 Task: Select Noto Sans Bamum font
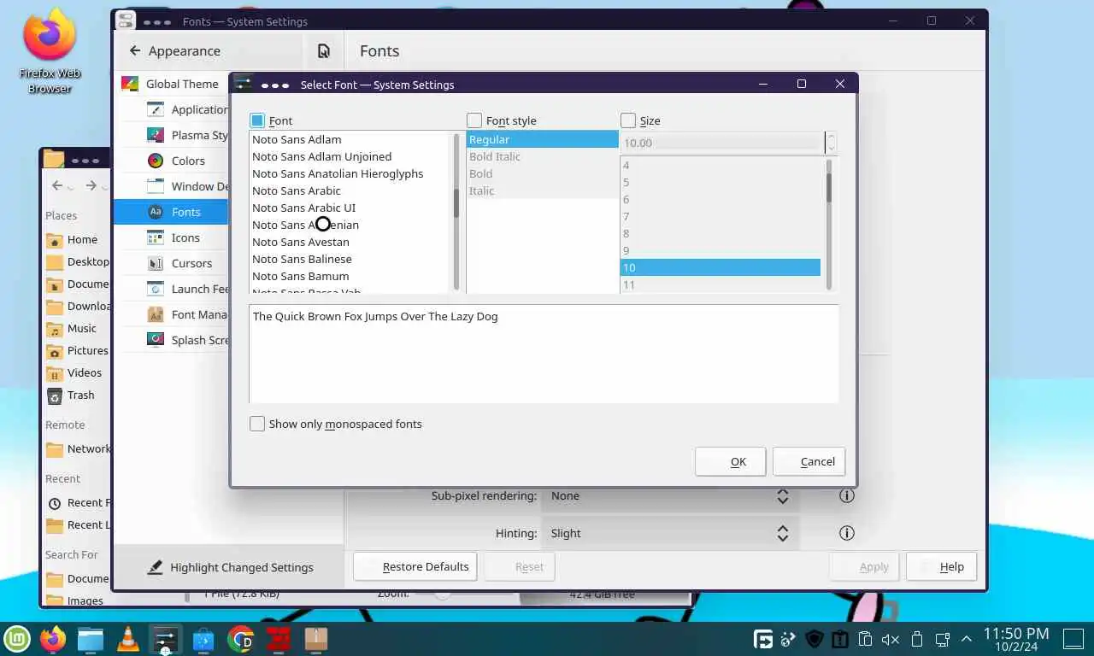pos(350,276)
